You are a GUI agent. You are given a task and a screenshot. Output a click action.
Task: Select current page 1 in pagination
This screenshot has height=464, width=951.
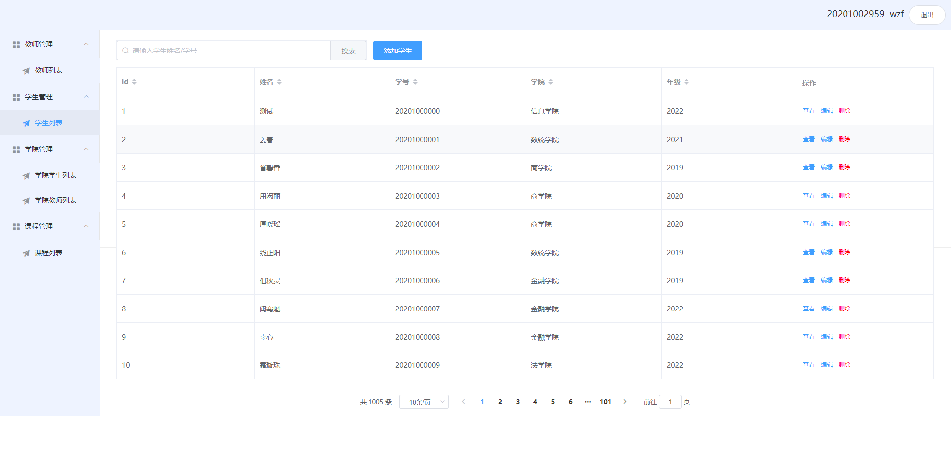tap(482, 402)
